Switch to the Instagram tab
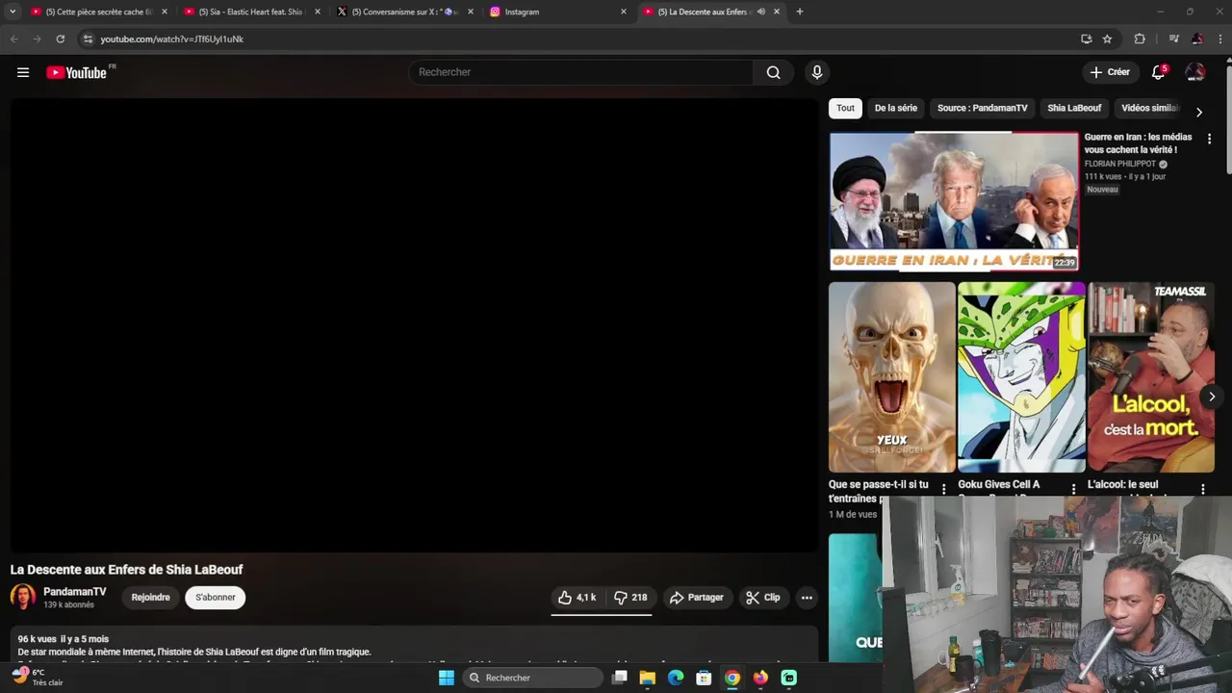Screen dimensions: 1232x693 coord(557,12)
